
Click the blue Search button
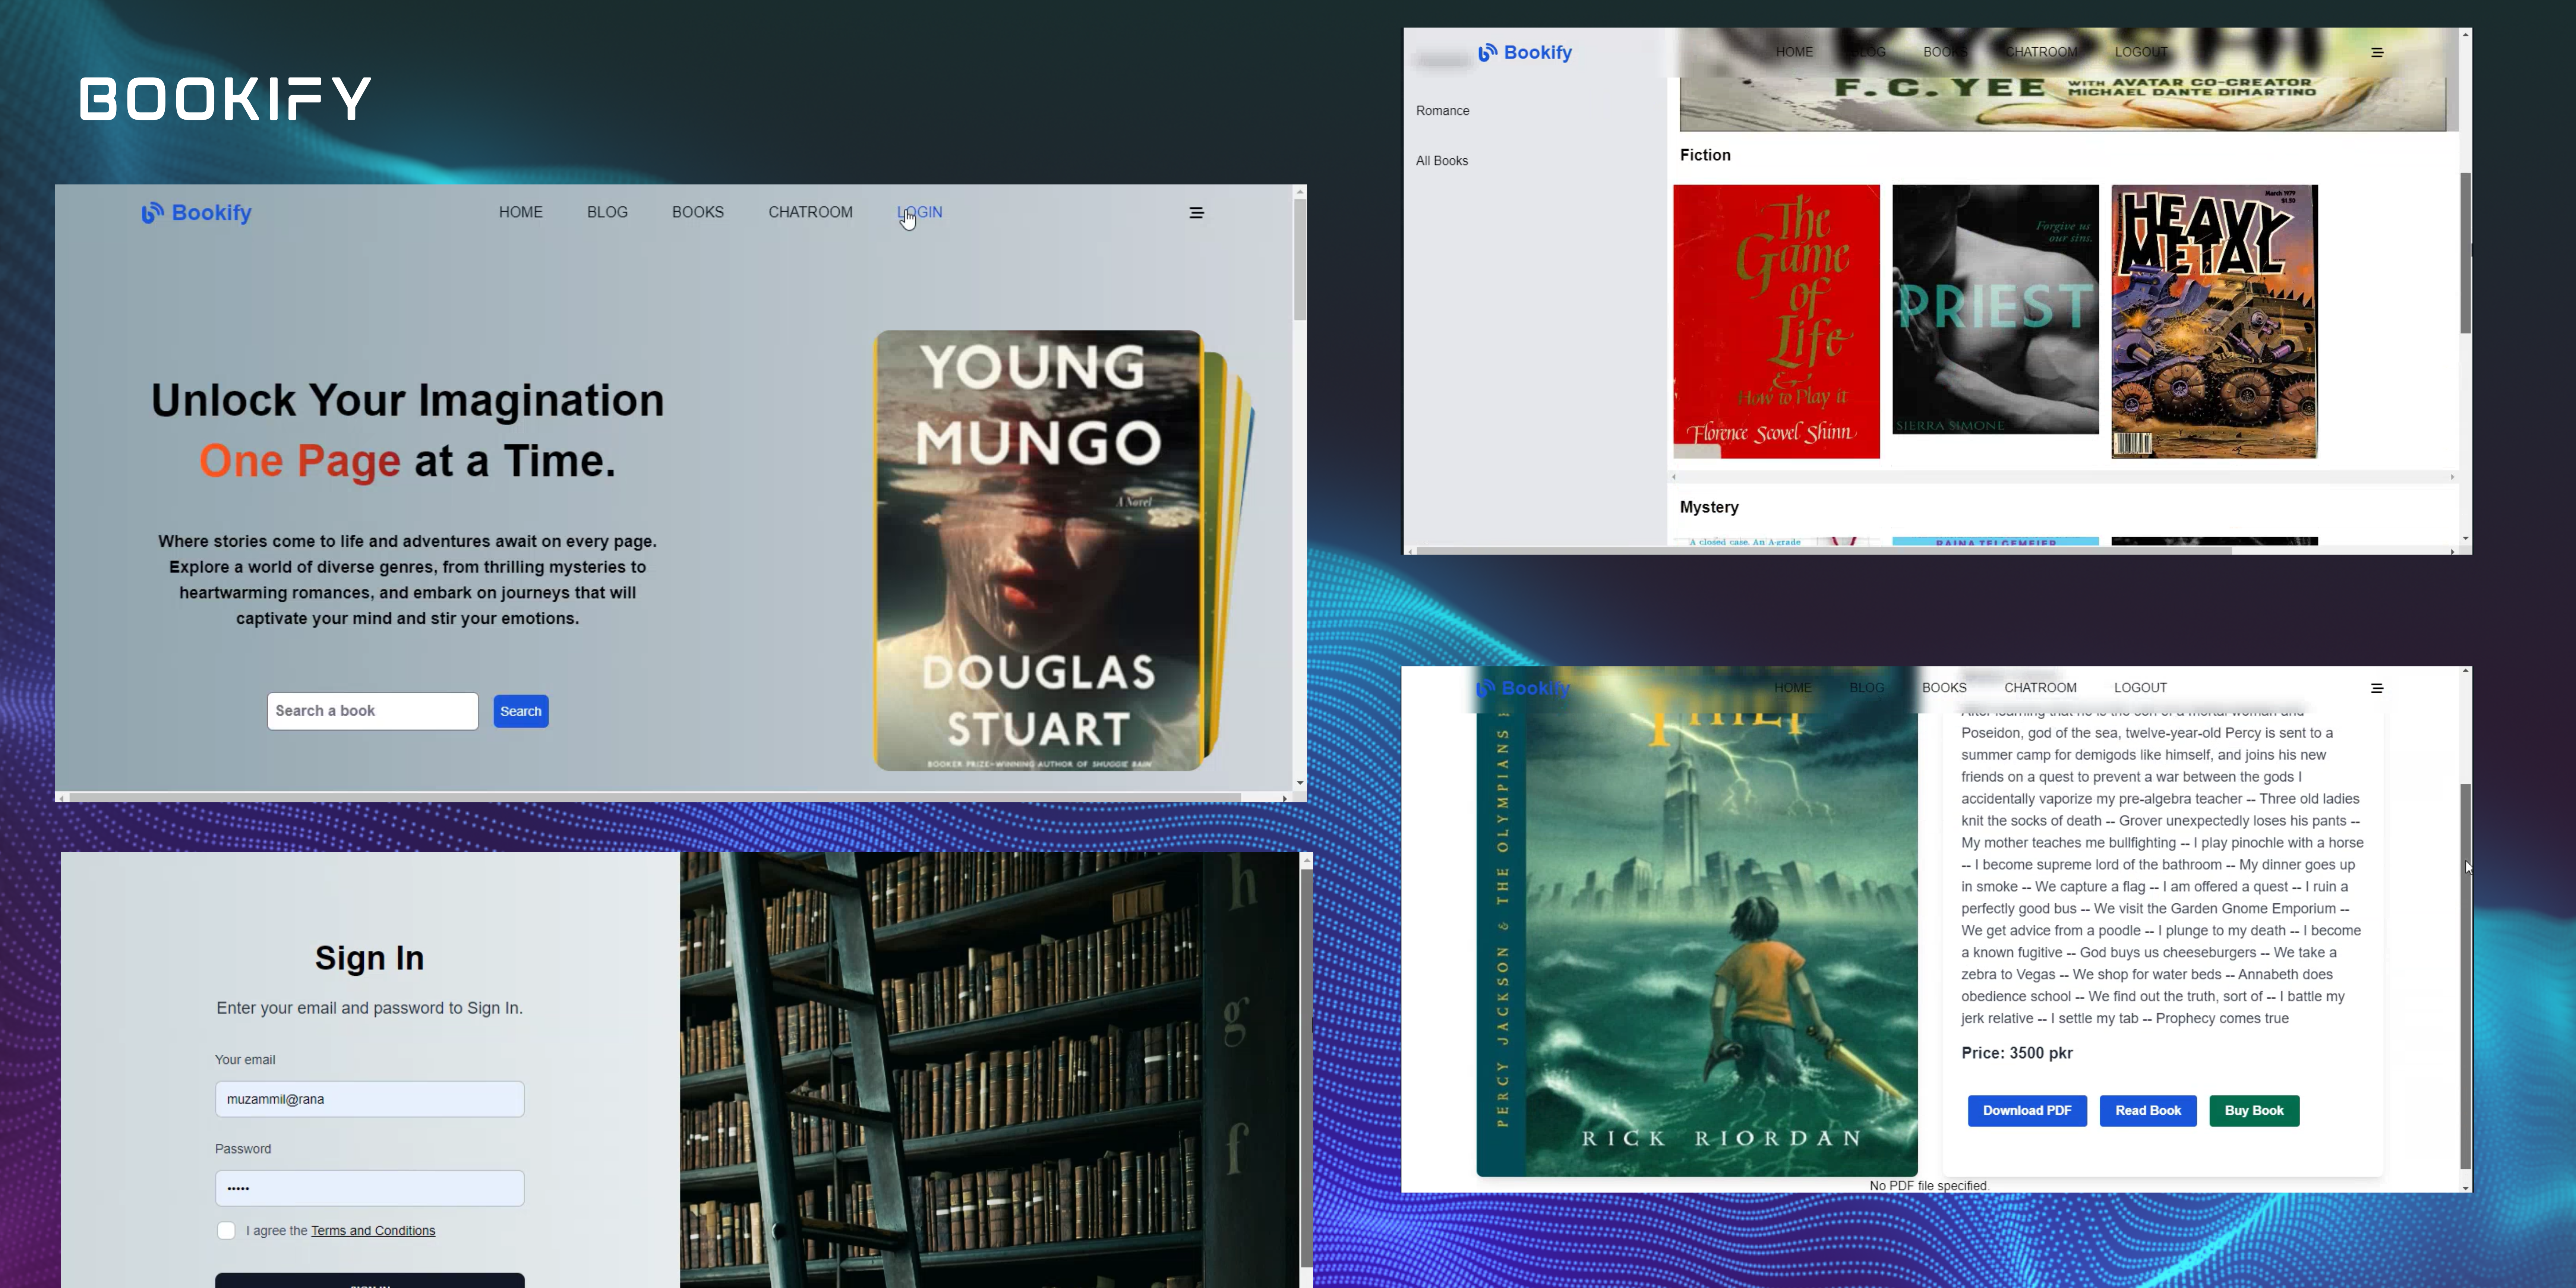(x=521, y=711)
